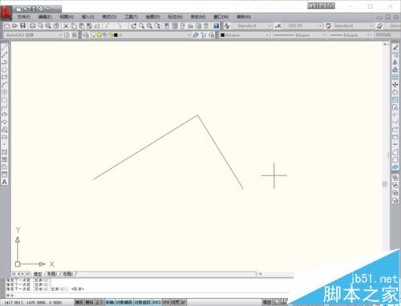The height and width of the screenshot is (306, 401).
Task: Toggle 捕捉 (Snap) in status bar
Action: [x=79, y=302]
